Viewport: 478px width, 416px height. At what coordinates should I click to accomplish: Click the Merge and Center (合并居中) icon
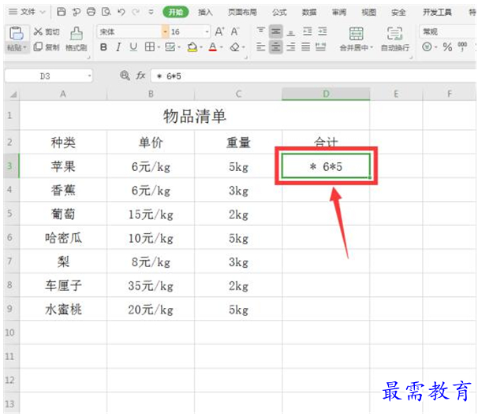[356, 34]
